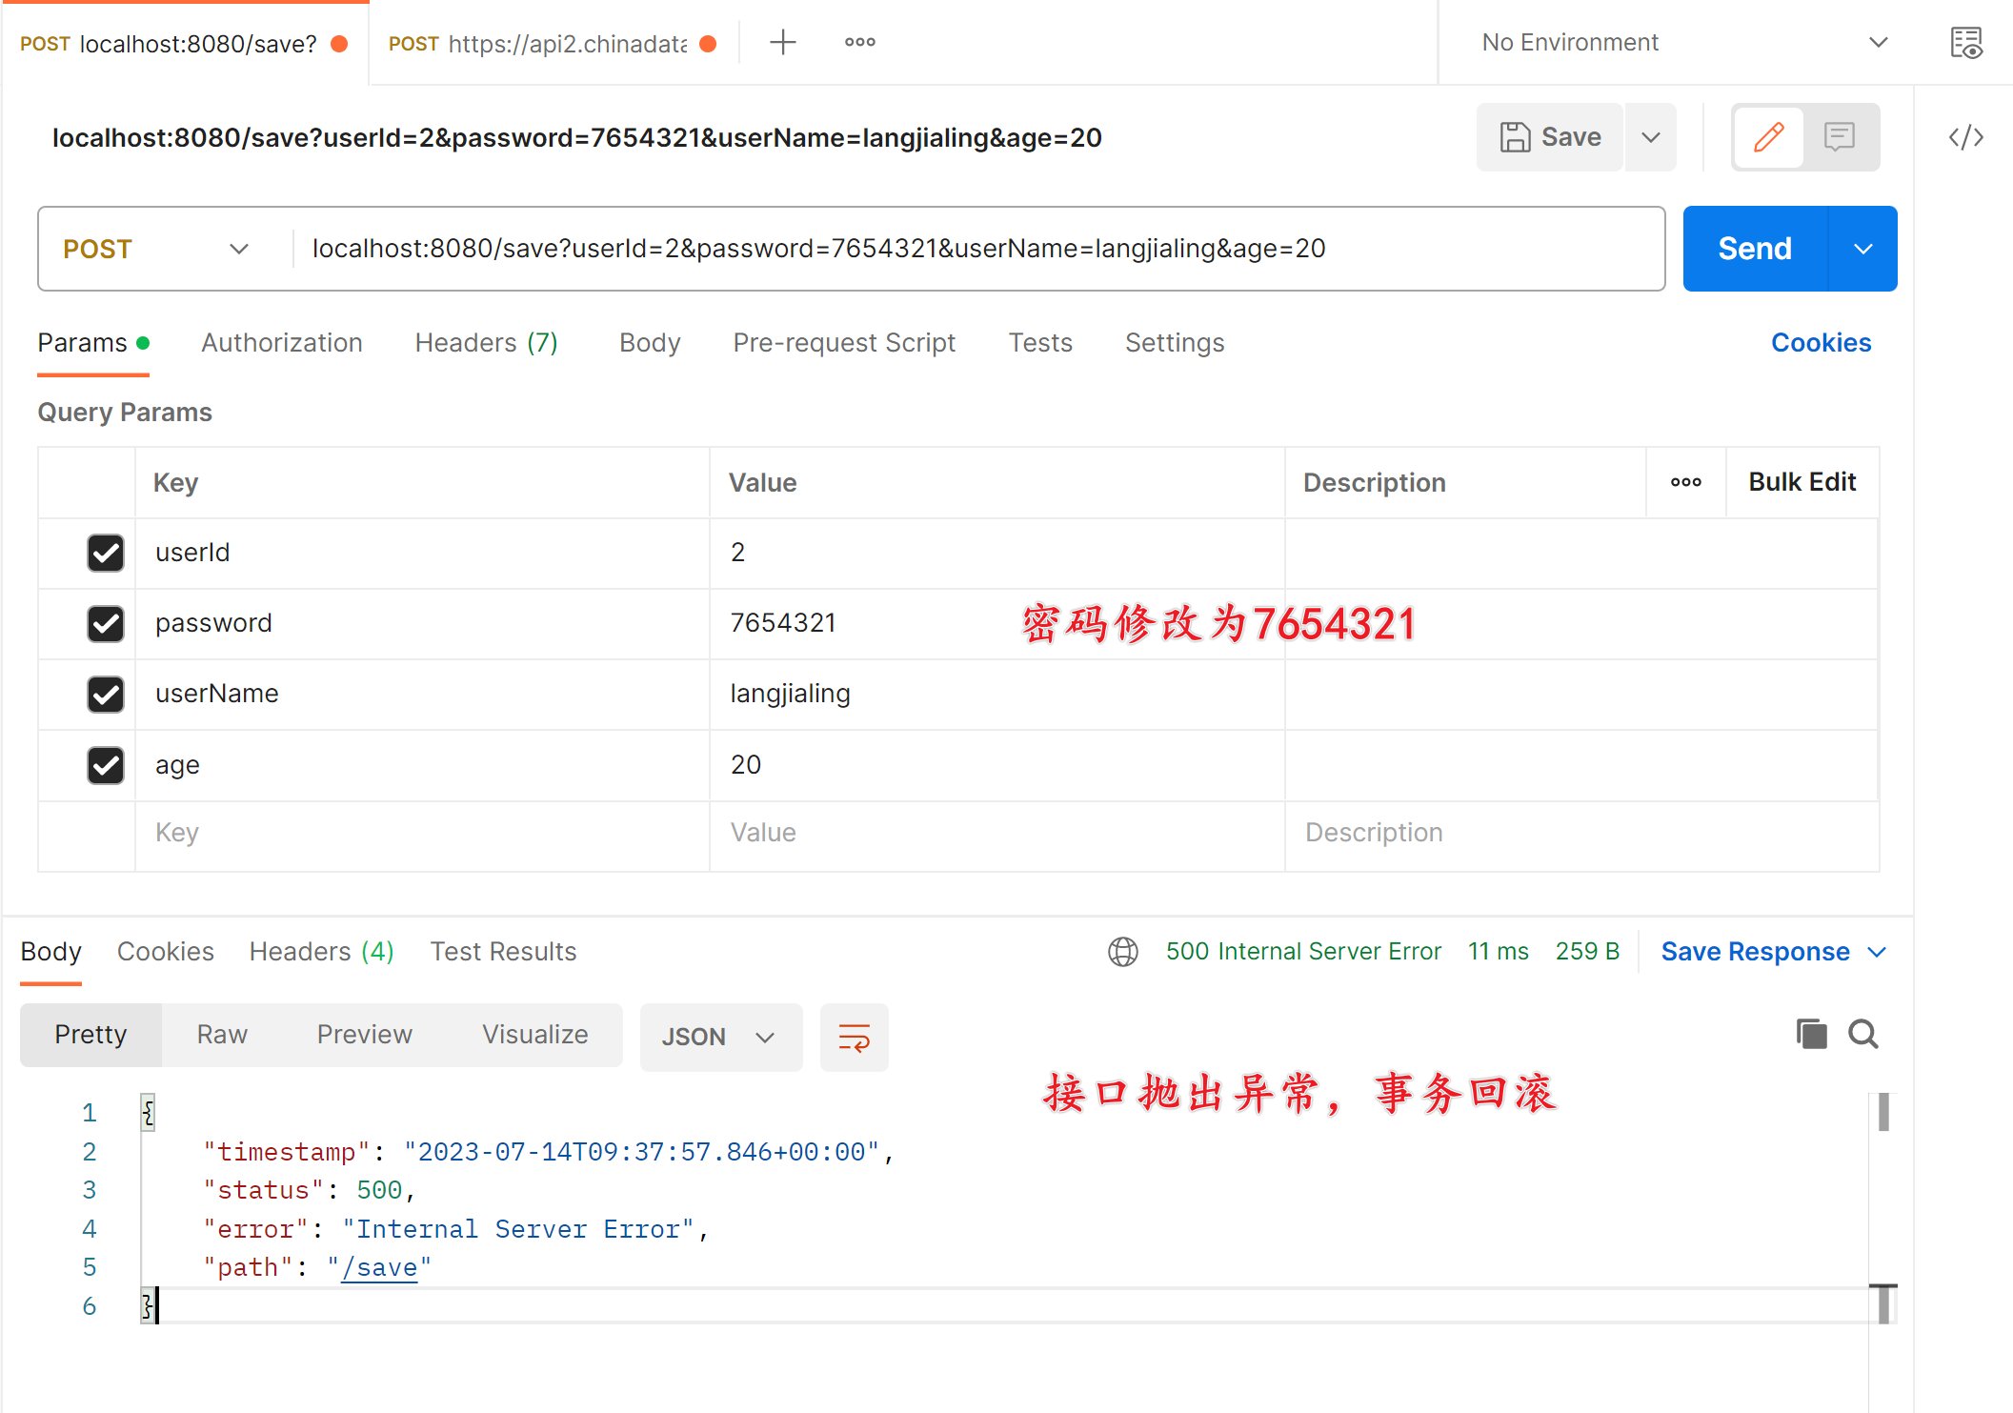Follow the /save path link in response
Image resolution: width=2013 pixels, height=1413 pixels.
379,1268
